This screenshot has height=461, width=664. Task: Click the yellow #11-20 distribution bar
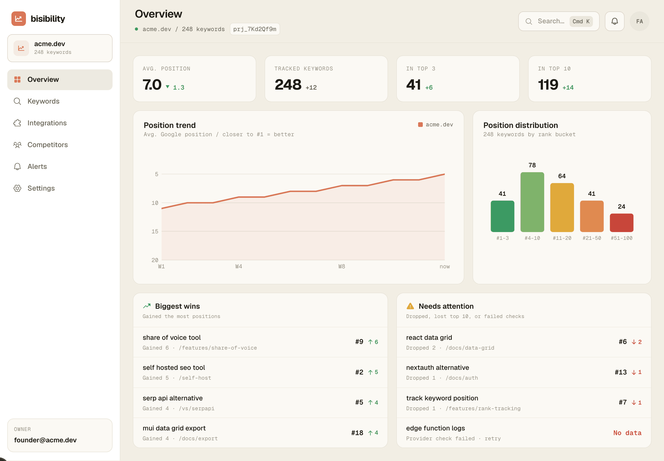click(562, 208)
